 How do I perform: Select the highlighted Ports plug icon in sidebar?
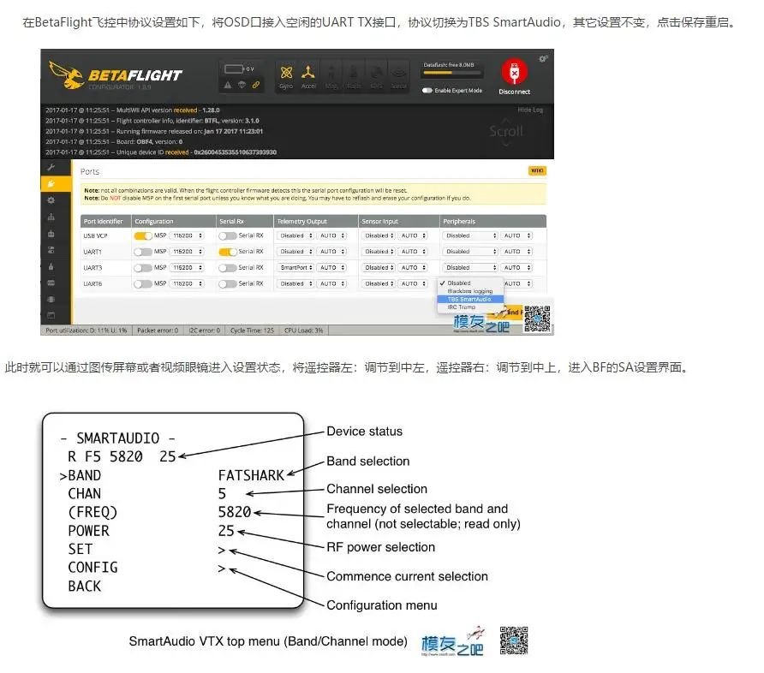[51, 183]
